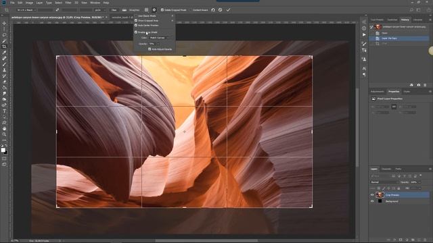Open the resolution units dropdown

[100, 10]
